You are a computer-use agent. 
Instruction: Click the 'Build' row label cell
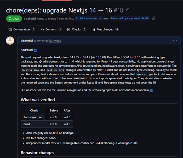[x=34, y=124]
